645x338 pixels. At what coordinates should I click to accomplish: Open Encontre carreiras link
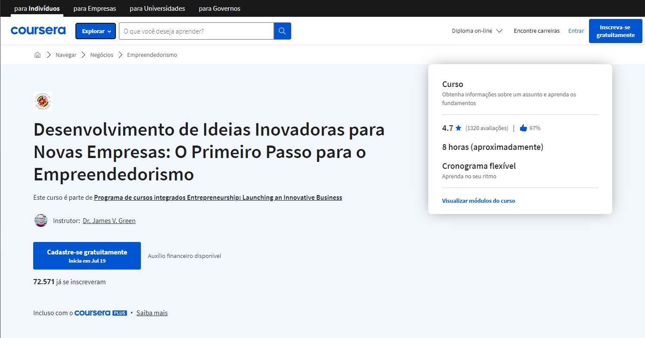(536, 31)
